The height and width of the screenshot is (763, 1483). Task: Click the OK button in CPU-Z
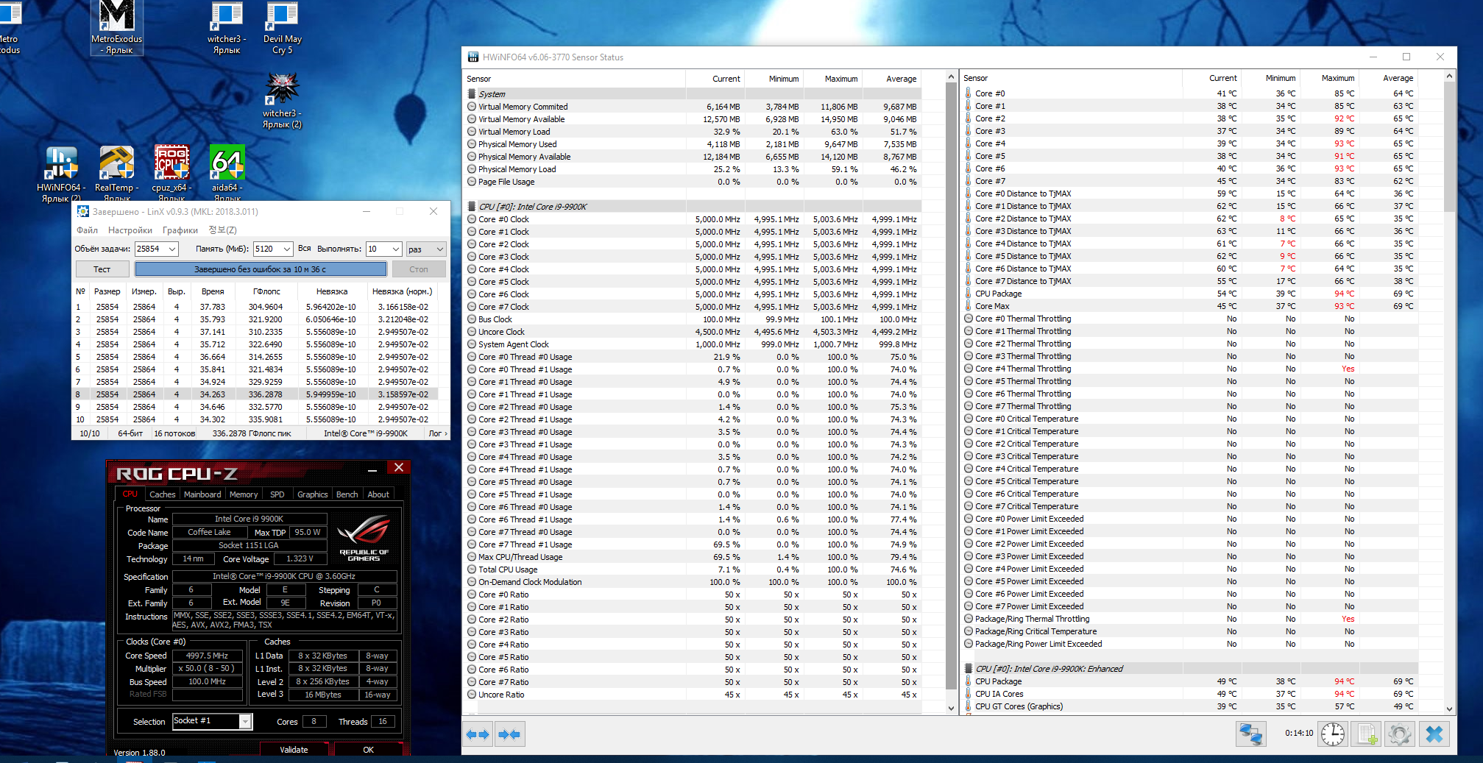tap(369, 750)
